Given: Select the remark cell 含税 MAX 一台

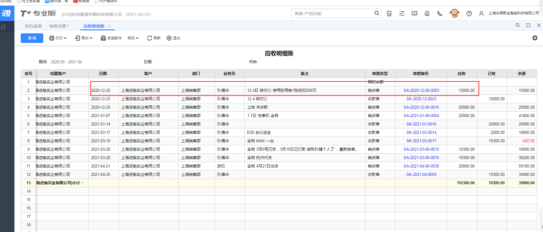Looking at the screenshot, I should click(305, 141).
